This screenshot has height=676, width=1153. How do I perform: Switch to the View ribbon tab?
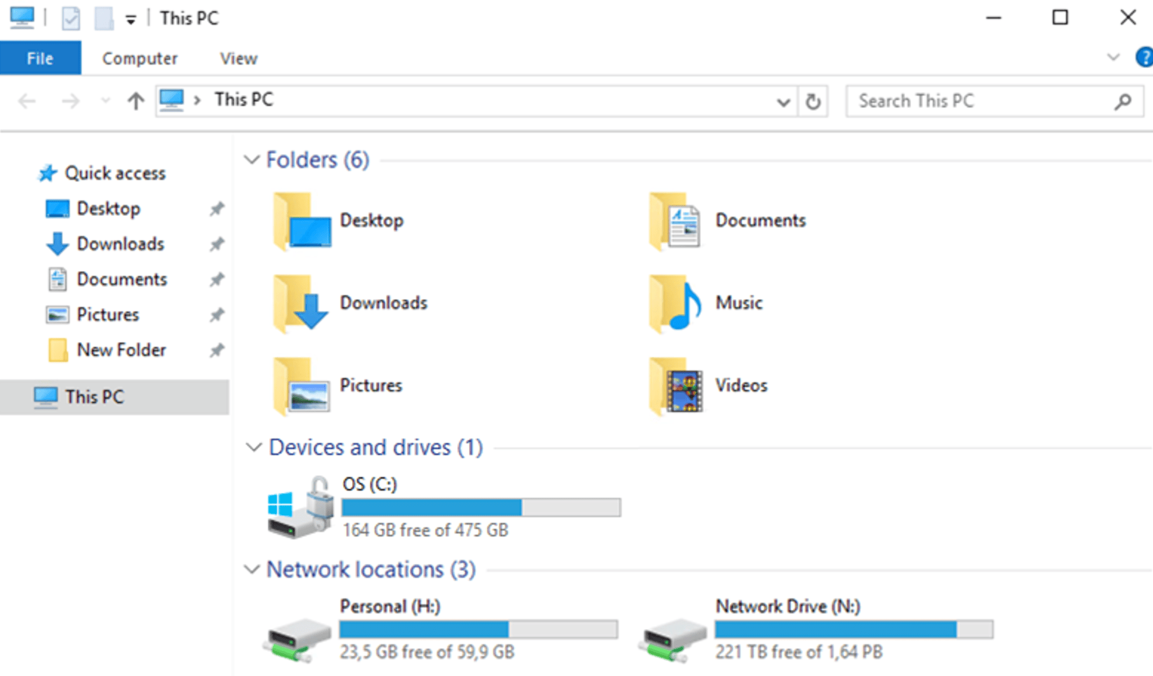[x=238, y=58]
